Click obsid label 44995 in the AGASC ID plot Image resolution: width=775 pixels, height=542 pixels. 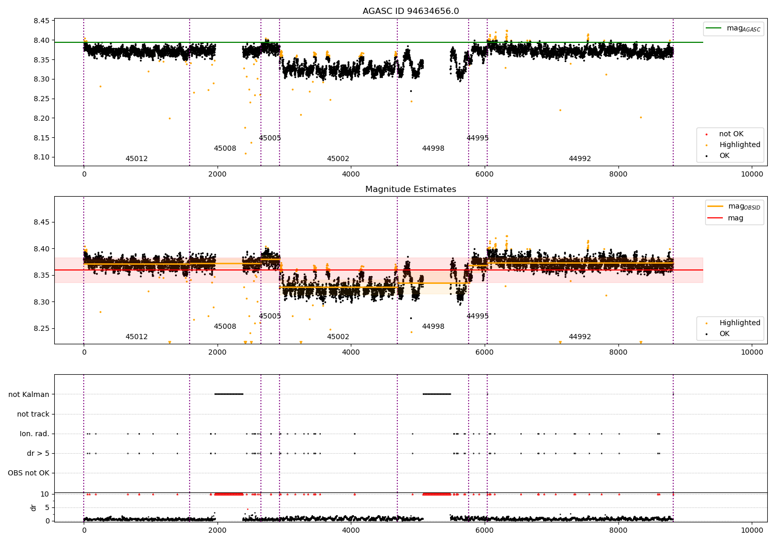pos(477,138)
